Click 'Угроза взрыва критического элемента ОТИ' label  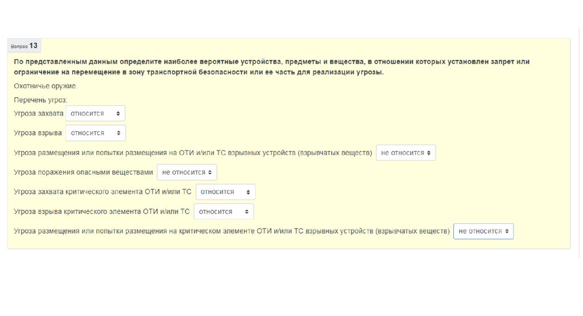coord(102,211)
